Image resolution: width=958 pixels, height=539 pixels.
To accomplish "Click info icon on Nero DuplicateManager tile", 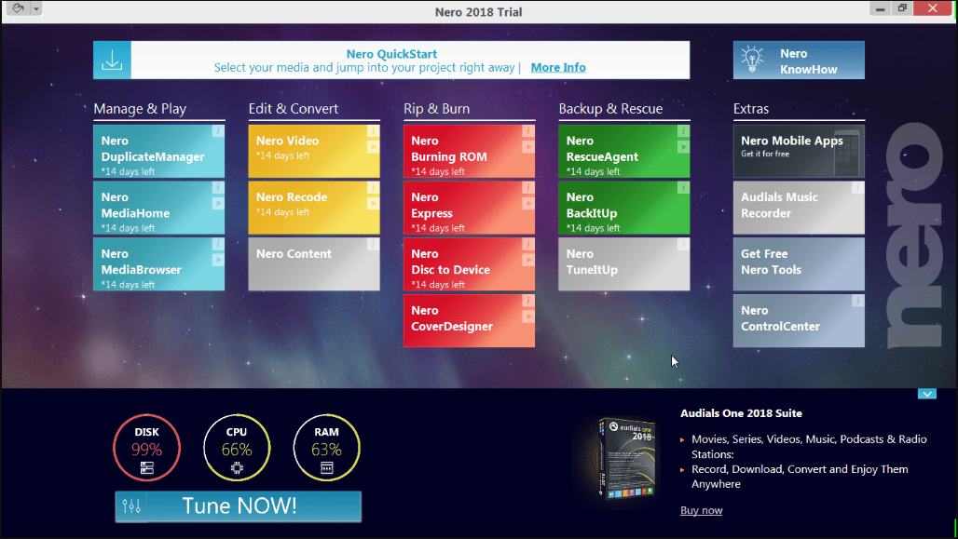I will (x=218, y=130).
